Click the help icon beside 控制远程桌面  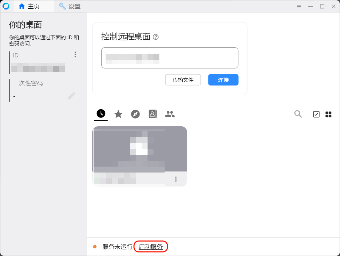(x=156, y=37)
